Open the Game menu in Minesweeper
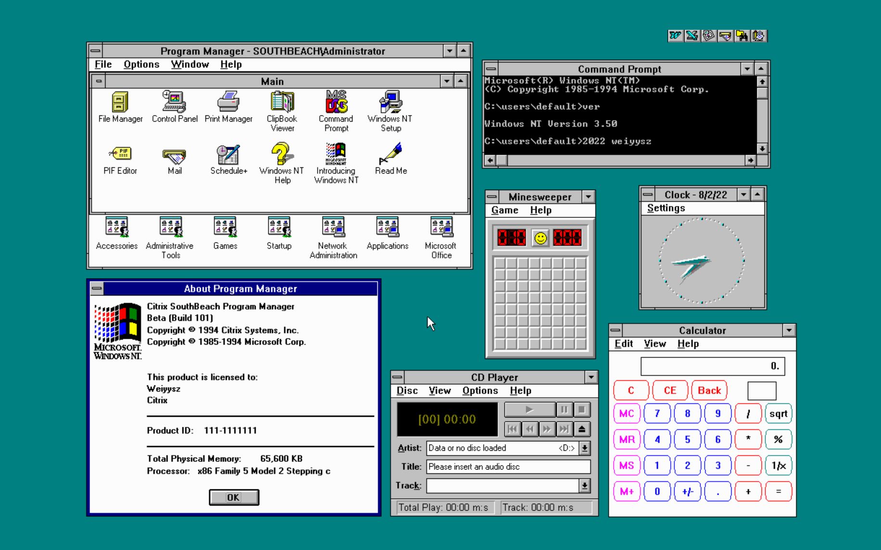881x550 pixels. (505, 210)
